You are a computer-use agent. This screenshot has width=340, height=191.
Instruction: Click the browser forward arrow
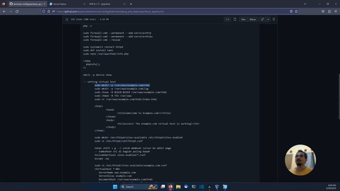click(x=11, y=11)
